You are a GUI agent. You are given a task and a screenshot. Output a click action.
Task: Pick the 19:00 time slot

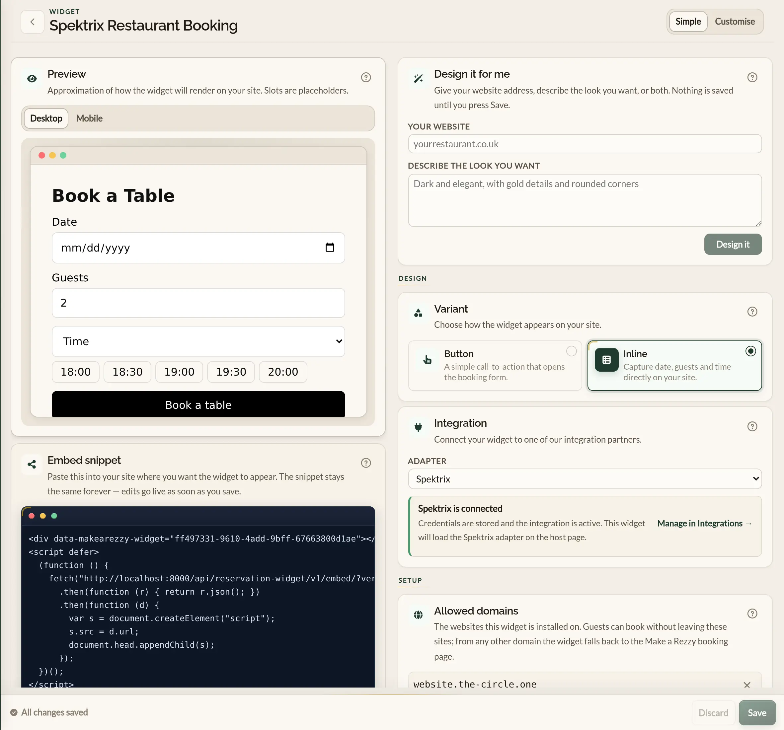pos(179,372)
